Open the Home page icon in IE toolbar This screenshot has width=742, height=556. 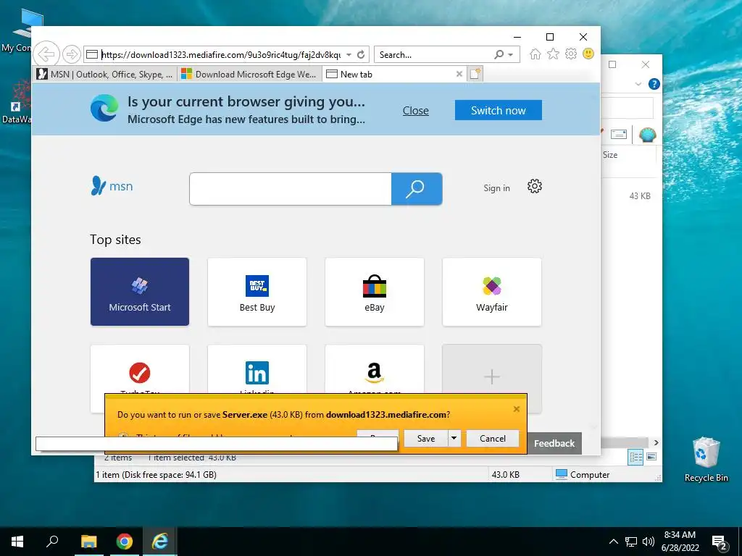[x=535, y=54]
